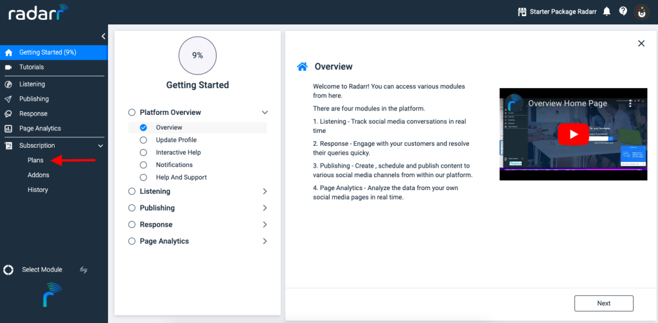This screenshot has width=658, height=323.
Task: Click the Subscription receipt icon
Action: click(x=8, y=146)
